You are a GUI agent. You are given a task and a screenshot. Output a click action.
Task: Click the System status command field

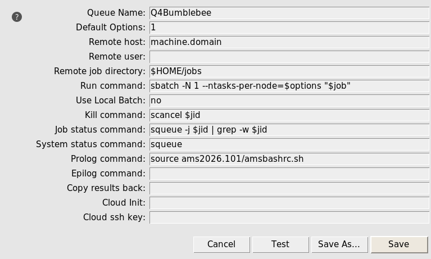289,144
